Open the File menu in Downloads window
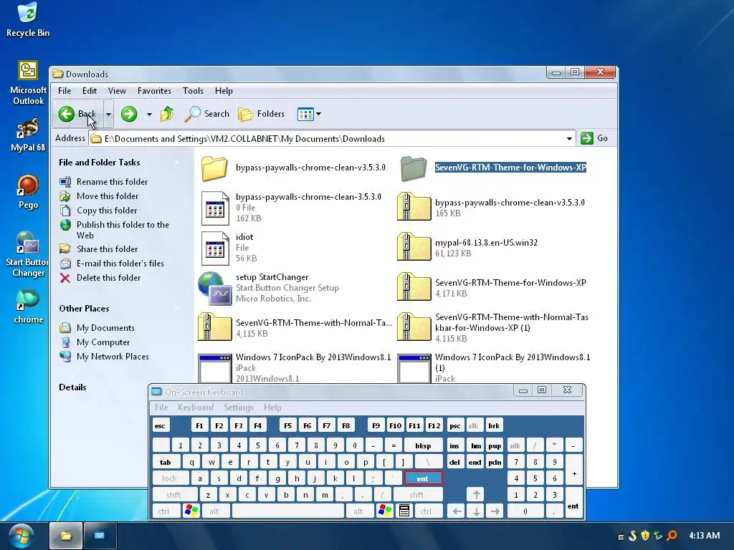Screen dimensions: 734x550 (x=64, y=91)
